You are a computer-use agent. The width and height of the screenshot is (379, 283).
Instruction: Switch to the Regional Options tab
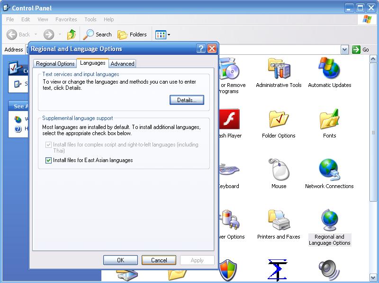55,64
